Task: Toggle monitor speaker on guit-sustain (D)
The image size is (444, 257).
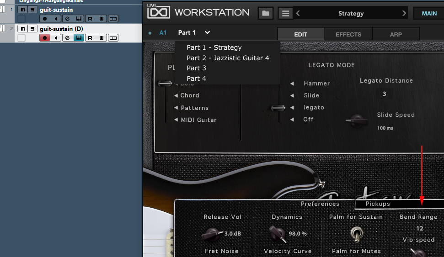Action: pyautogui.click(x=56, y=38)
